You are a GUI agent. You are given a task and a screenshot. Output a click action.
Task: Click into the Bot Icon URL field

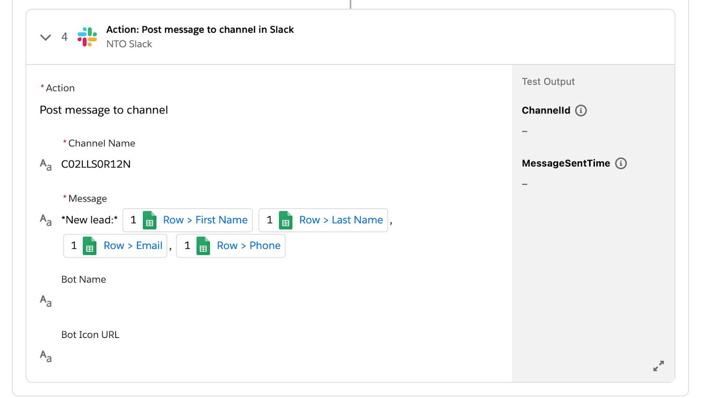point(280,356)
